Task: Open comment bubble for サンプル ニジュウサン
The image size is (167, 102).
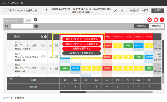Action: tap(43, 46)
